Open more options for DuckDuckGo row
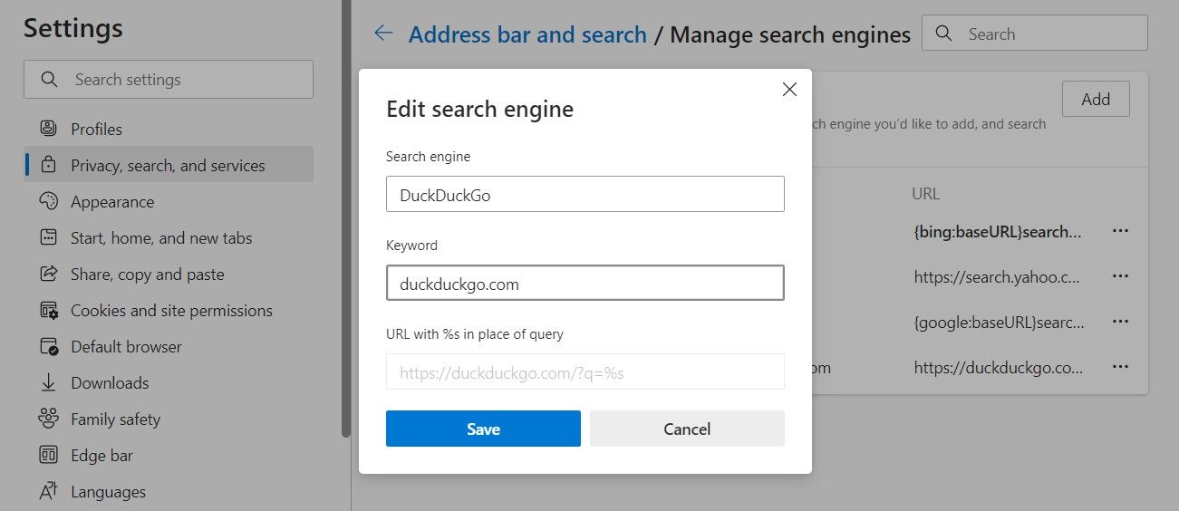1179x511 pixels. pyautogui.click(x=1120, y=367)
